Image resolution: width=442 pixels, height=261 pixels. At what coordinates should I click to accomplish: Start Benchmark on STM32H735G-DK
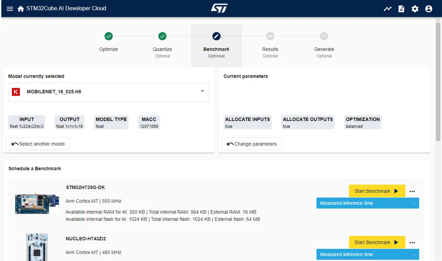point(377,191)
